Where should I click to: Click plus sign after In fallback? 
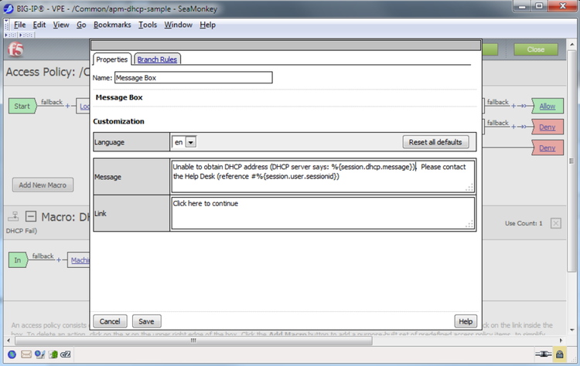click(x=59, y=260)
